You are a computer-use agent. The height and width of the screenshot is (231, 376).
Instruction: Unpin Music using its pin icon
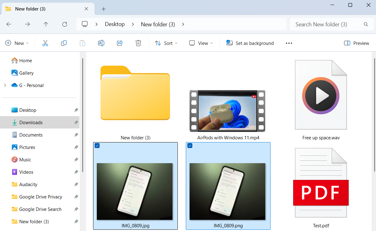tap(76, 159)
